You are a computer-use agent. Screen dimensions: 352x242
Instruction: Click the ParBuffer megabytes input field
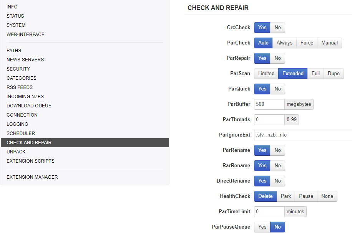click(x=269, y=104)
